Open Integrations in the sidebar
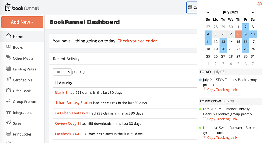264x143 pixels. coord(22,113)
